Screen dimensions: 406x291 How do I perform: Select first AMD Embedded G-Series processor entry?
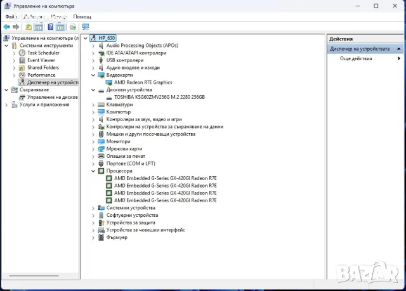tap(166, 178)
